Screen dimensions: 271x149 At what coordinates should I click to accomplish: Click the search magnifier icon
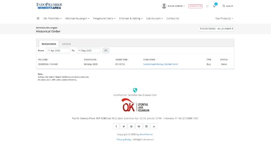[224, 6]
